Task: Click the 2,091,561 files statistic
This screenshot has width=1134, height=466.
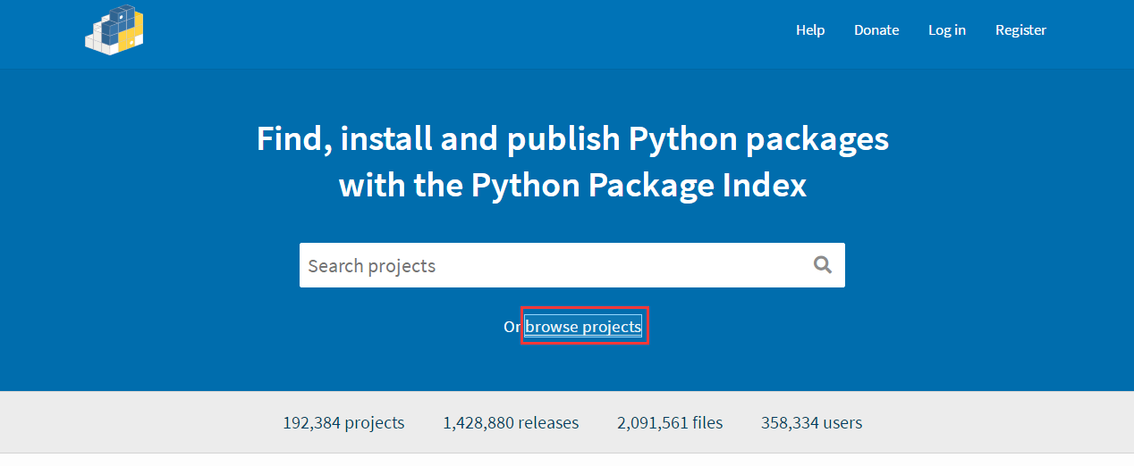Action: point(670,423)
